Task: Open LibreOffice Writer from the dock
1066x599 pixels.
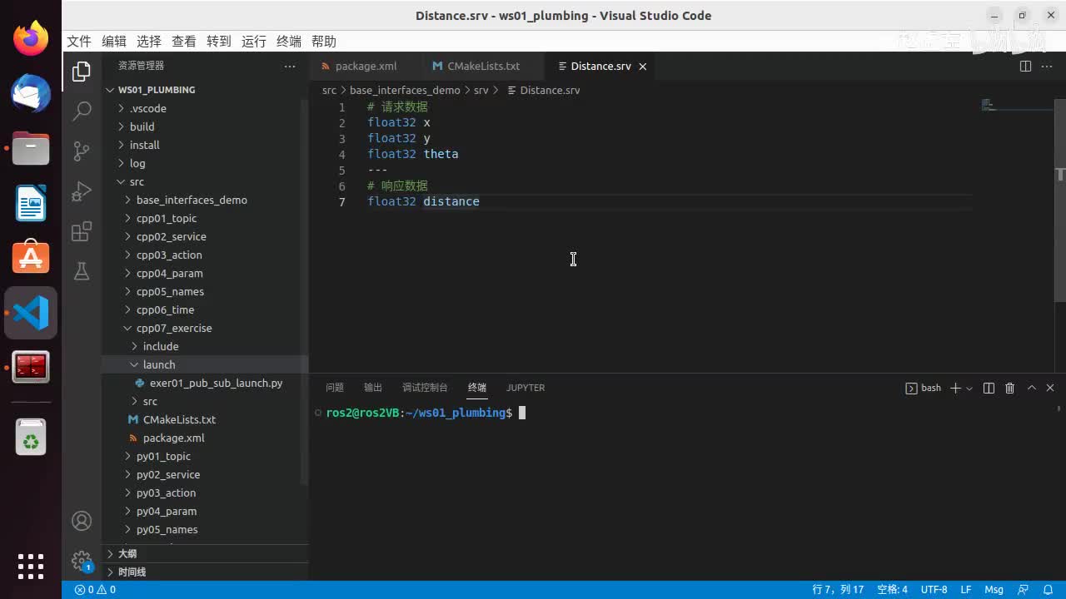Action: pyautogui.click(x=31, y=203)
